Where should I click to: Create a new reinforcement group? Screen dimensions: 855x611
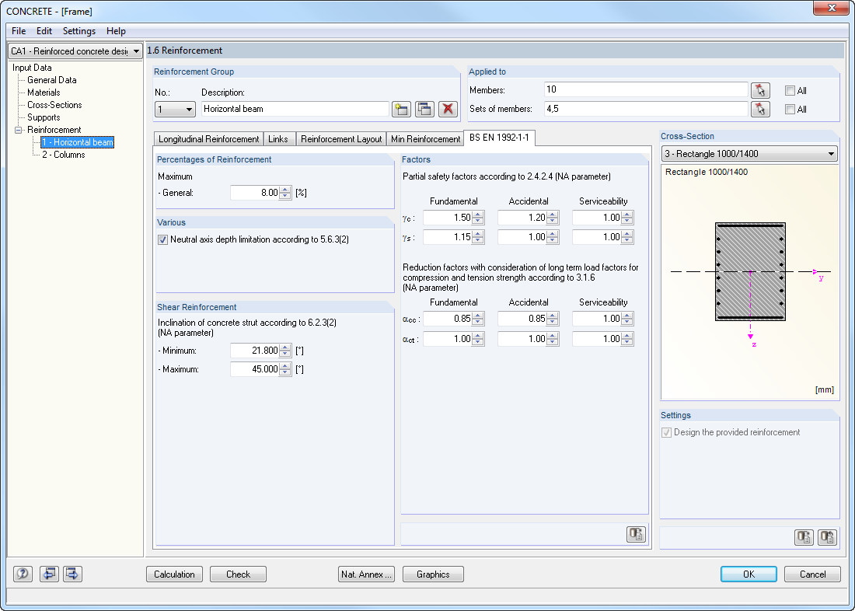pos(401,109)
